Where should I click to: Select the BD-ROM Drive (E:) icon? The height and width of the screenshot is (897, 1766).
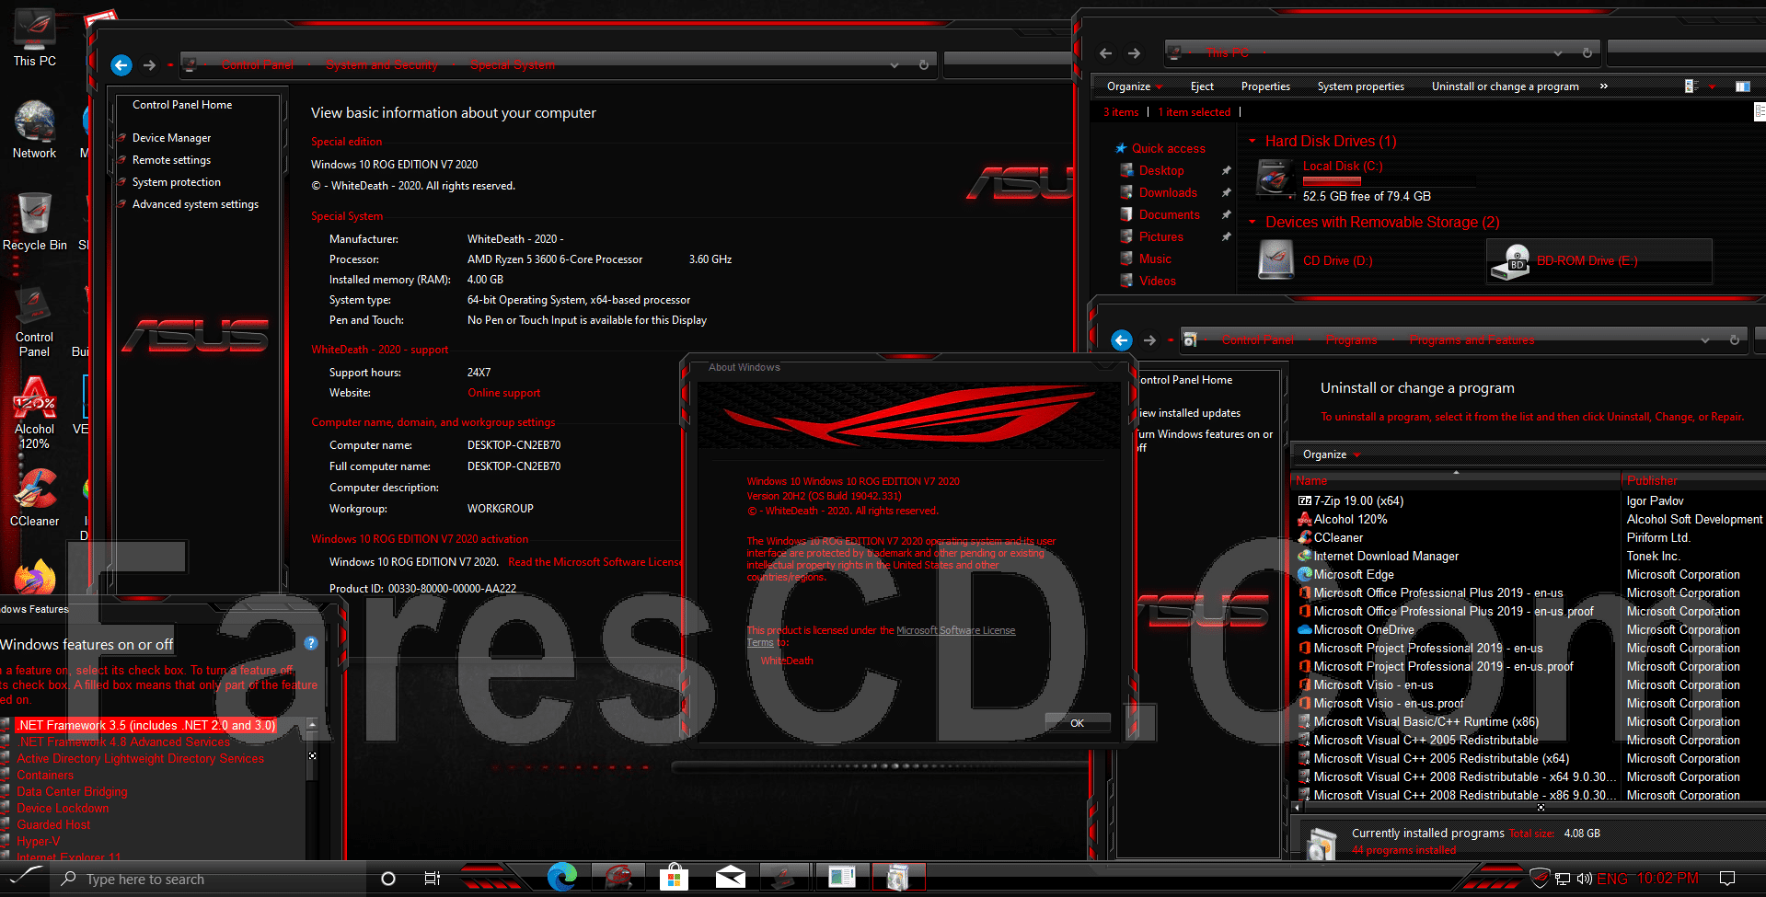pyautogui.click(x=1511, y=261)
